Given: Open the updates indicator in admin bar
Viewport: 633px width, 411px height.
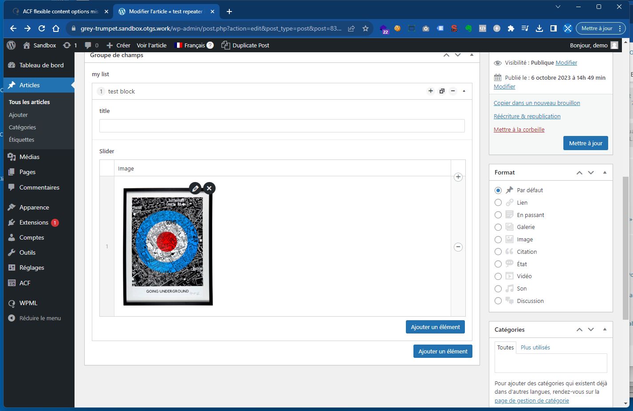Looking at the screenshot, I should coord(70,45).
